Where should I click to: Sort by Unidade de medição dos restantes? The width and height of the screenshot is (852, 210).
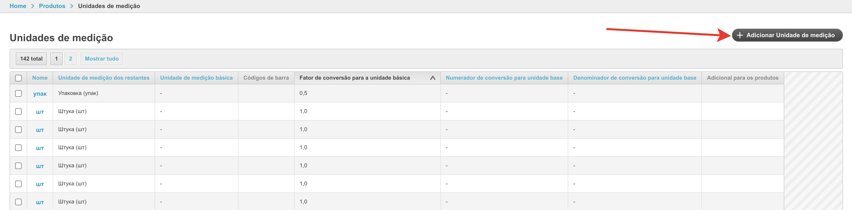pyautogui.click(x=104, y=78)
